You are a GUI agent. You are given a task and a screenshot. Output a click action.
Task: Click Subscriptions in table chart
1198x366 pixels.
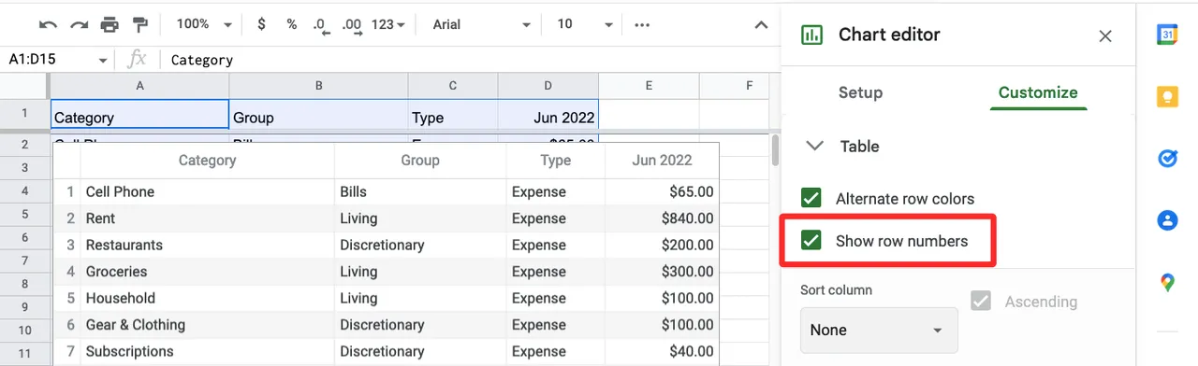[x=129, y=351]
